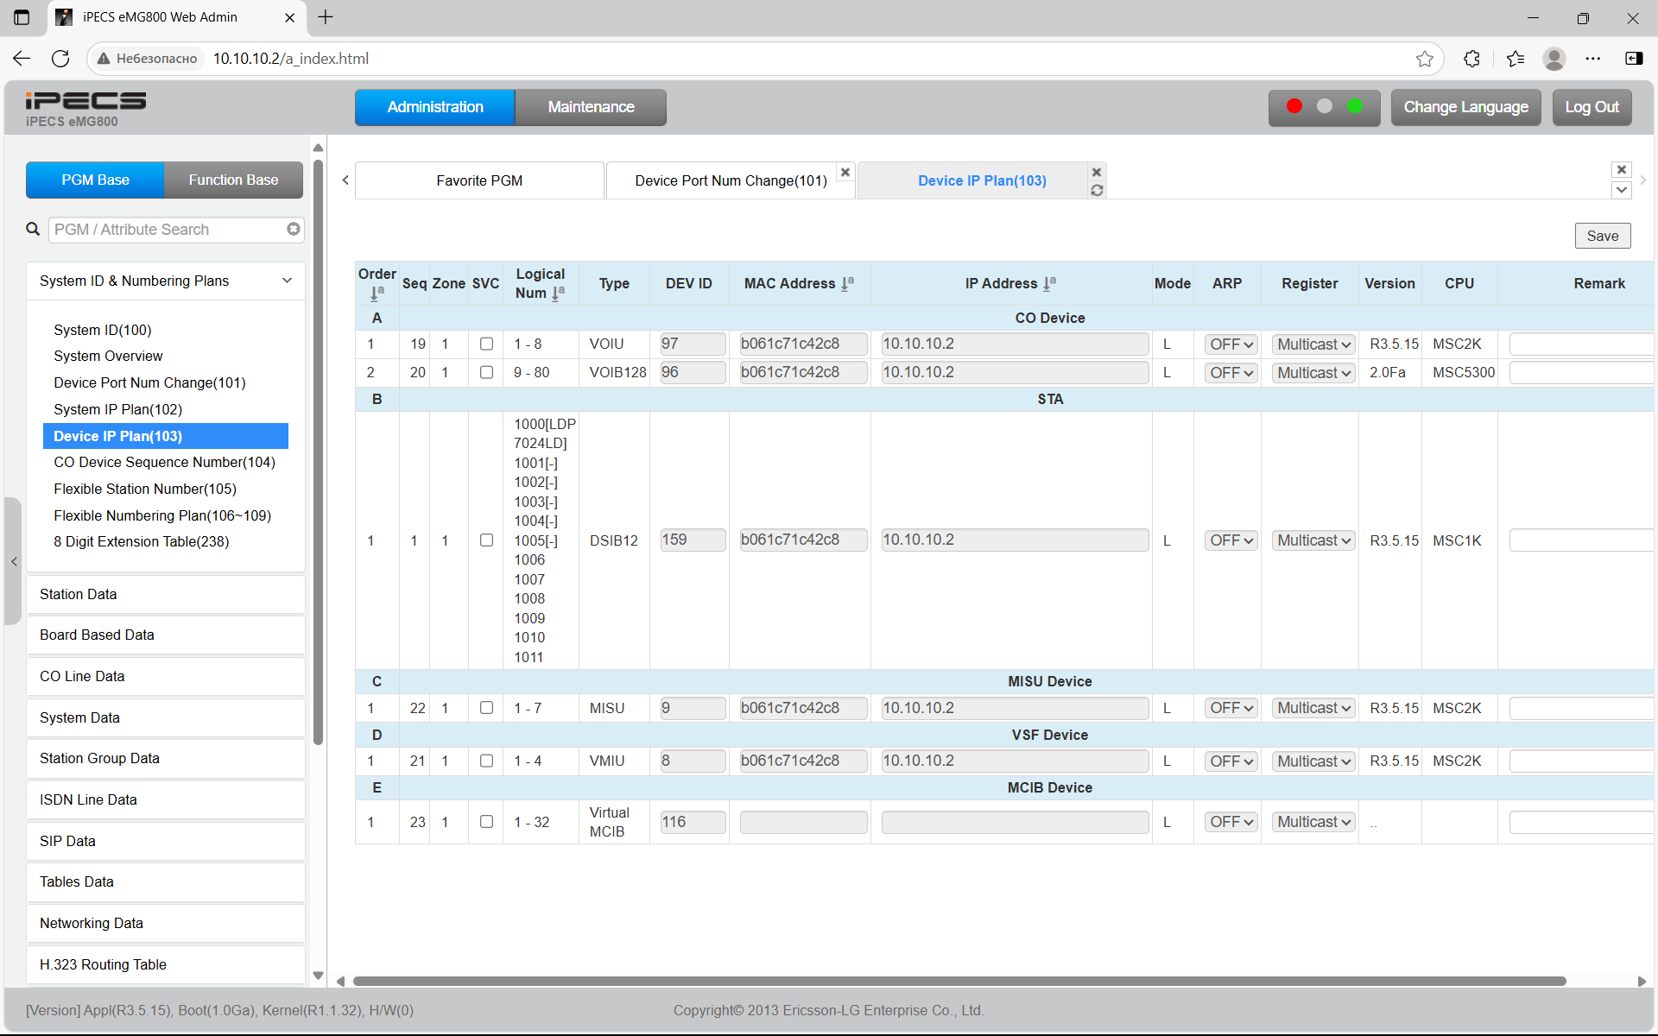The width and height of the screenshot is (1658, 1036).
Task: Sort by Logical Num sort icon
Action: coord(558,294)
